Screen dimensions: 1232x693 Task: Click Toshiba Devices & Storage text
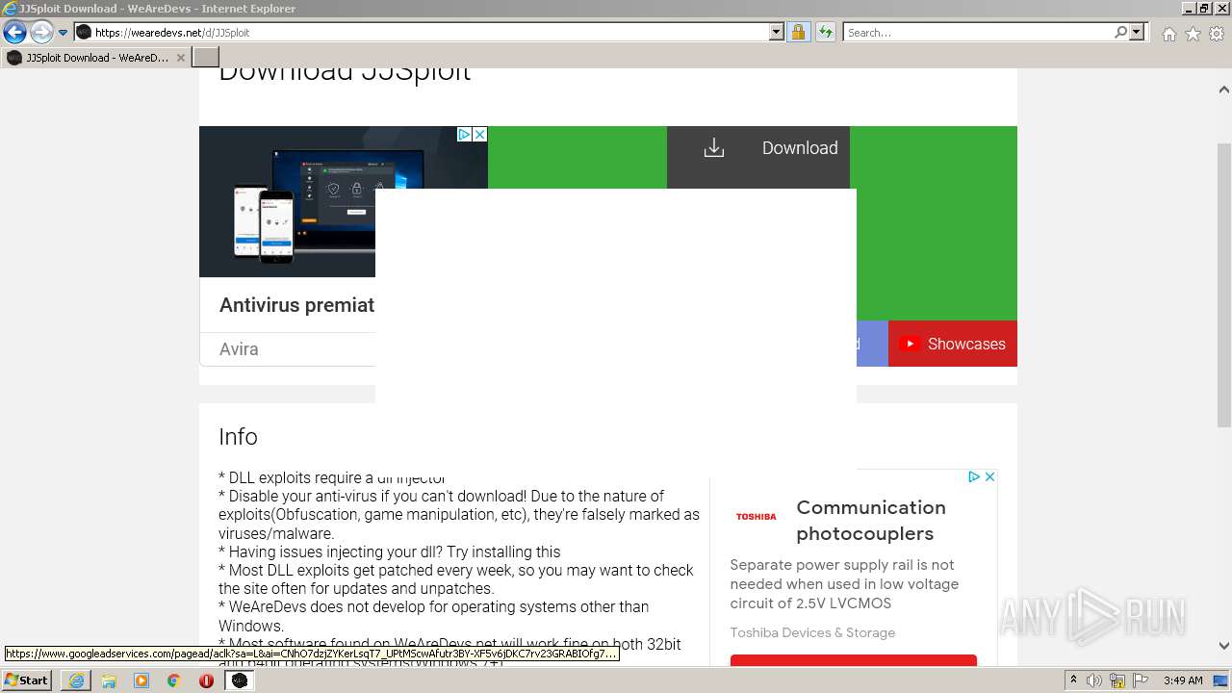(812, 632)
